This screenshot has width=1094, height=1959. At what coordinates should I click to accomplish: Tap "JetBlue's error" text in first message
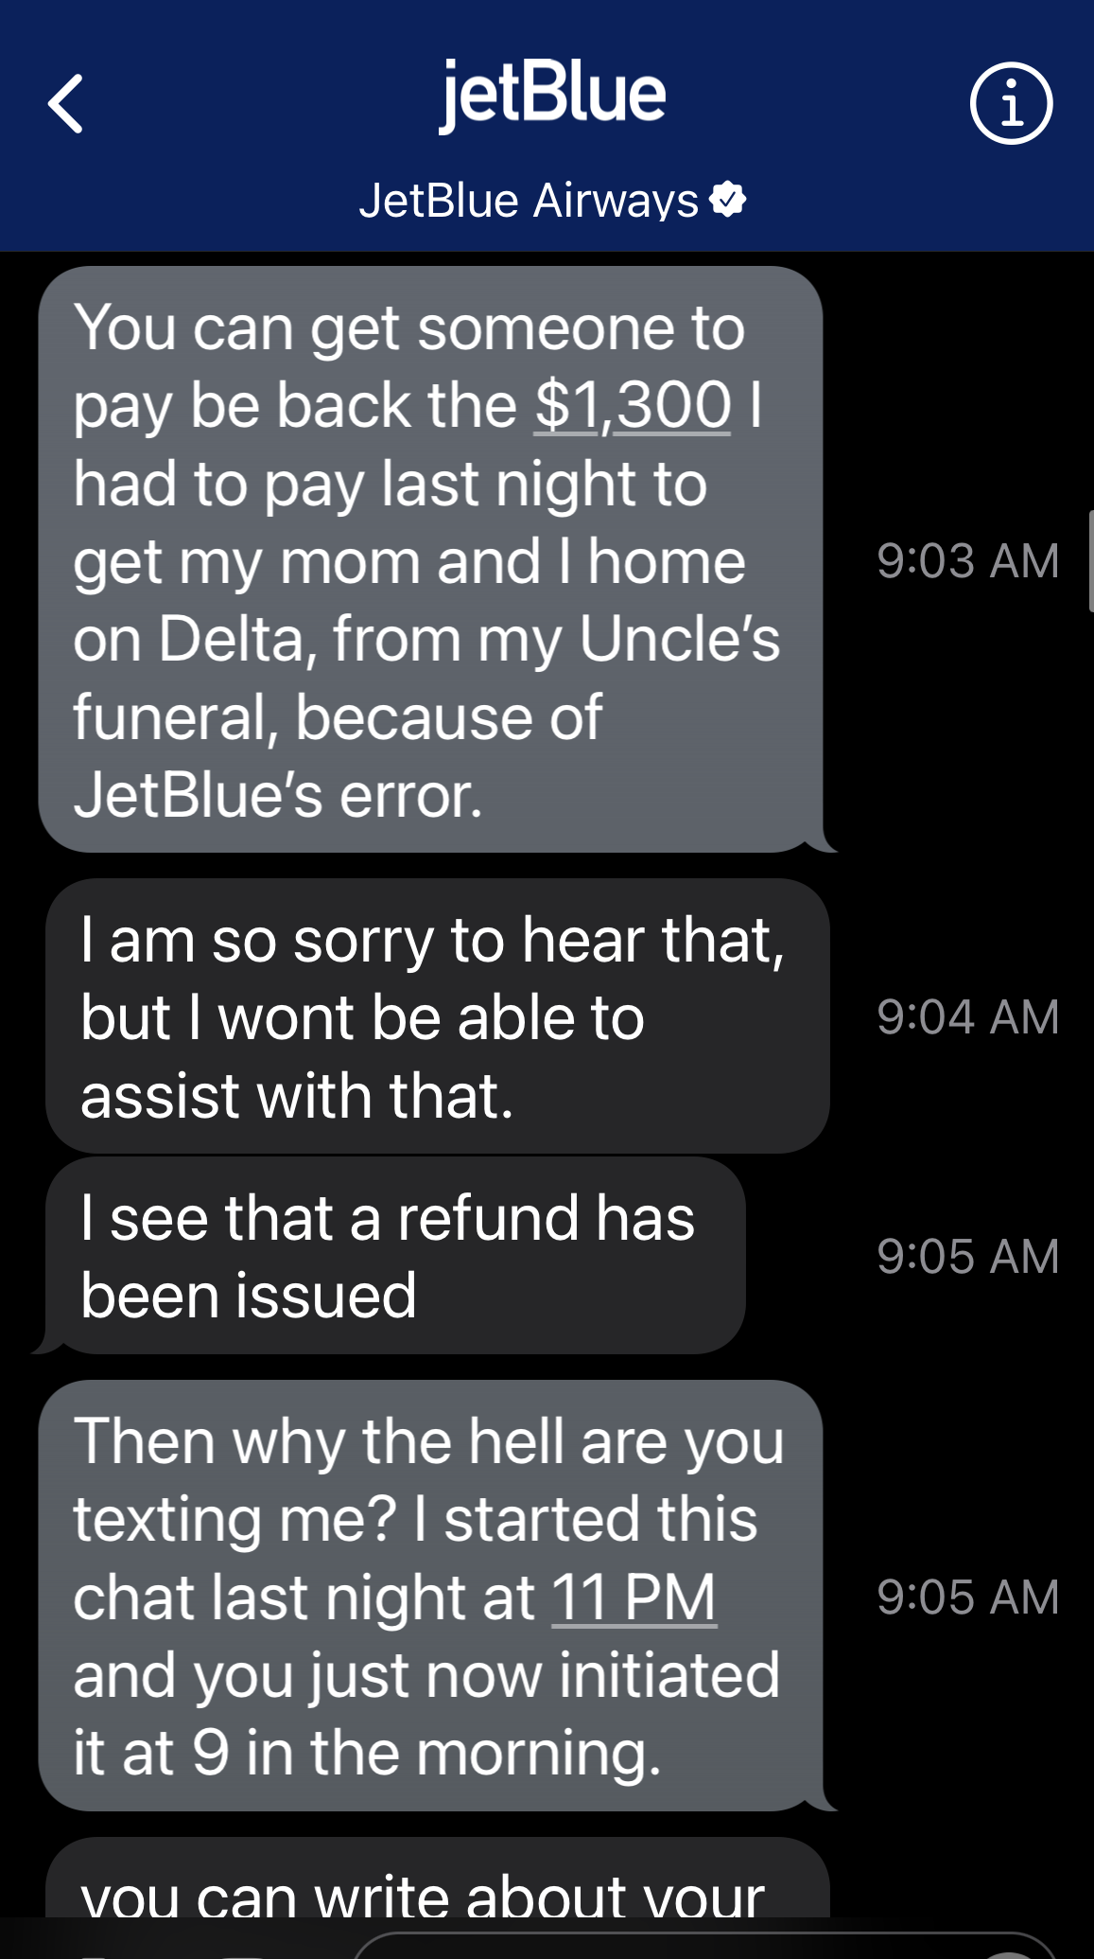pos(278,795)
